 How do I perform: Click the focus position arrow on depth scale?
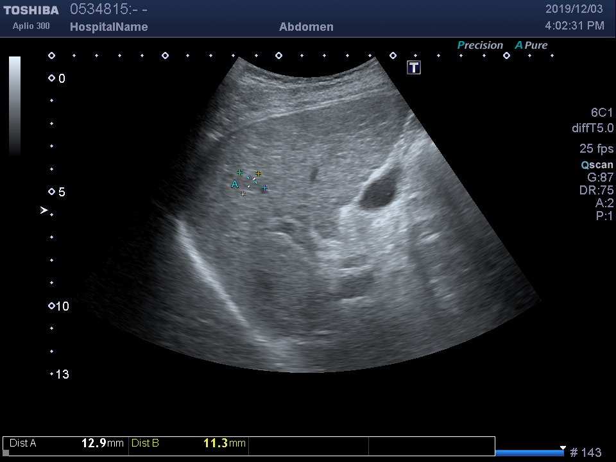(x=44, y=210)
